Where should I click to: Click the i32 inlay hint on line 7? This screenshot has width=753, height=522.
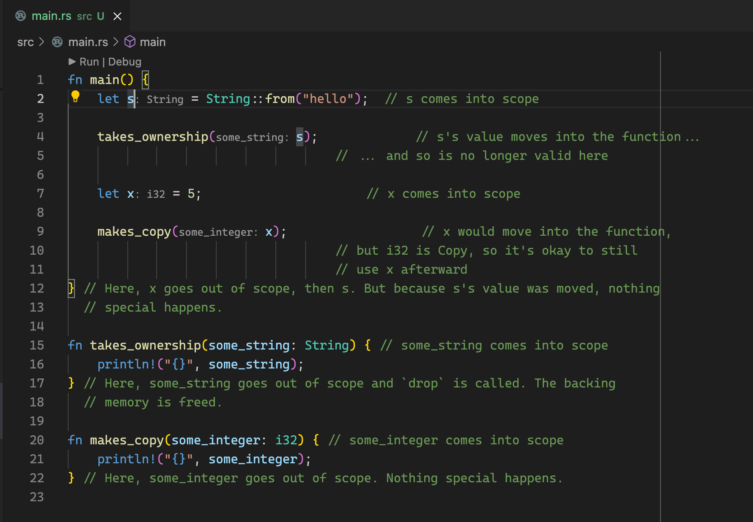click(155, 194)
